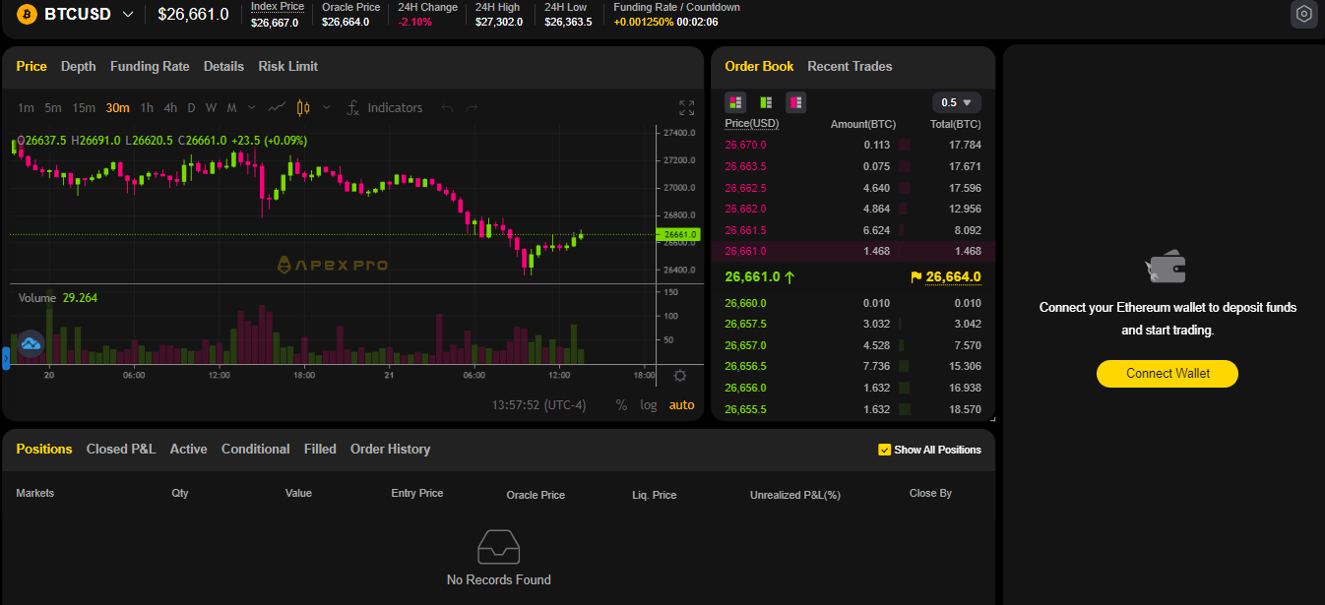Click the Bitcoin coin icon beside BTCUSD
This screenshot has width=1325, height=605.
[27, 14]
